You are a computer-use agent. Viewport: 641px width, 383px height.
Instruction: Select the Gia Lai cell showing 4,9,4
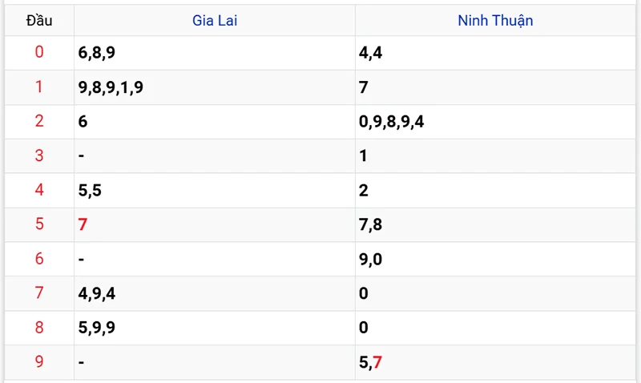pyautogui.click(x=97, y=294)
